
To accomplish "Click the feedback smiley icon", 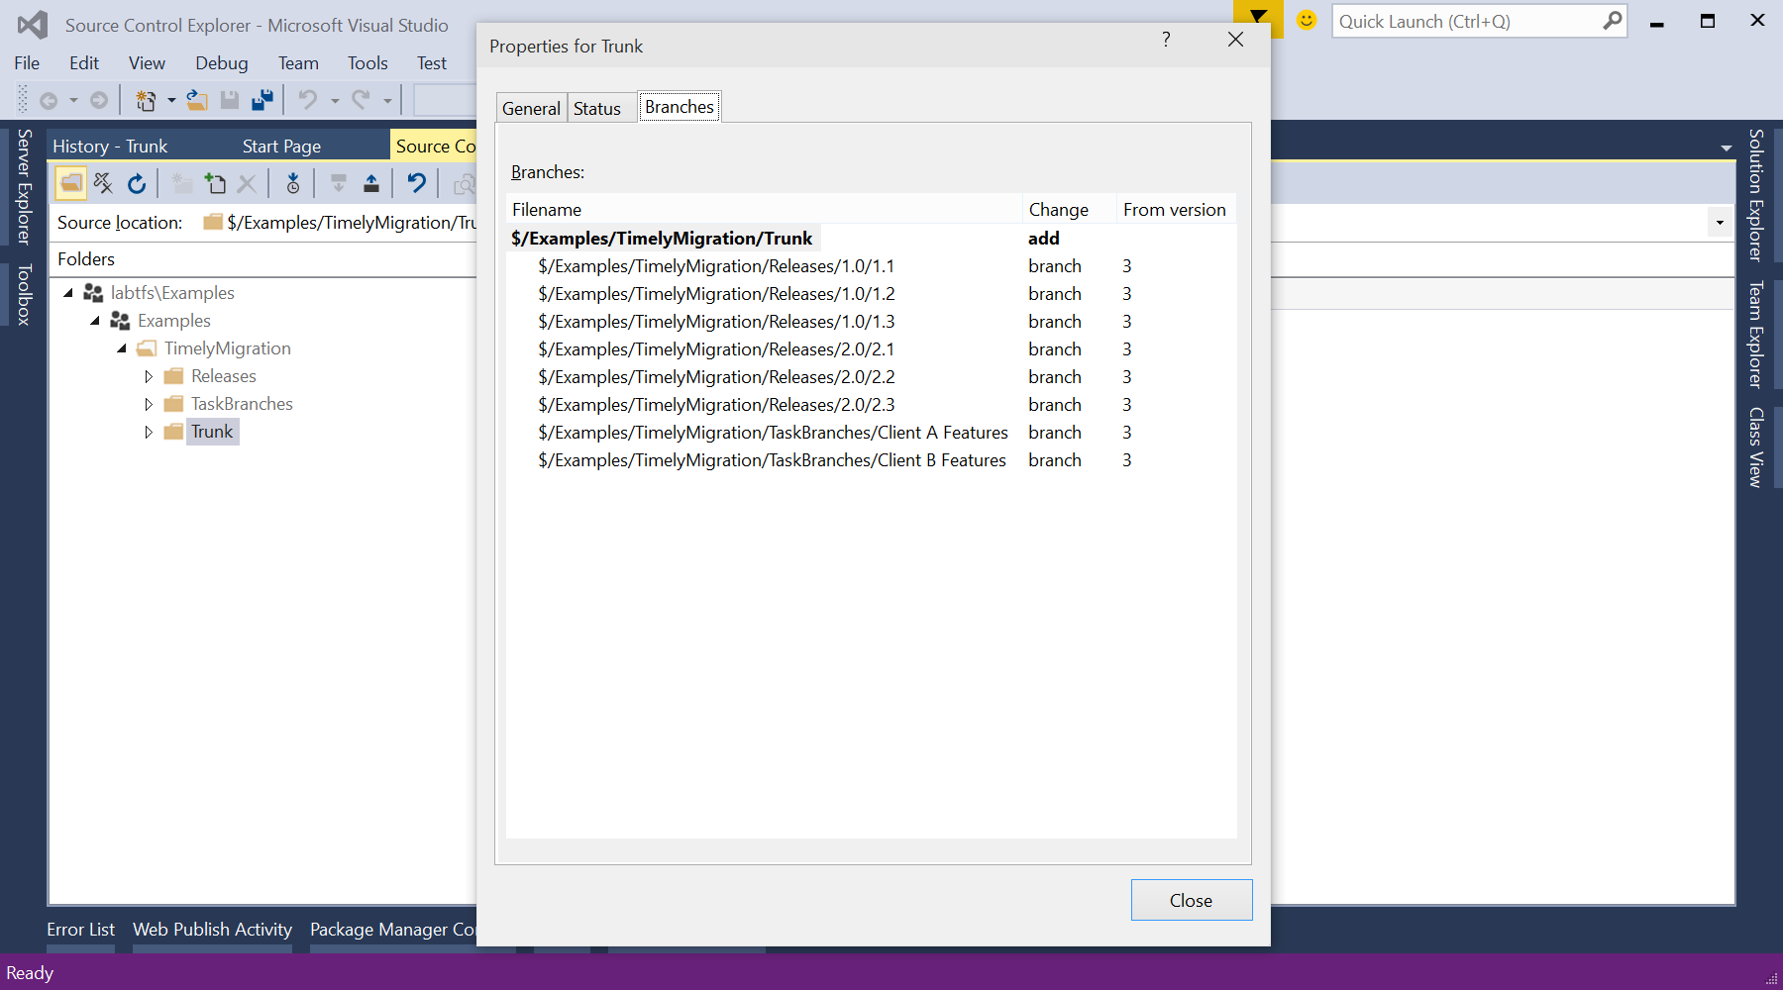I will 1307,20.
